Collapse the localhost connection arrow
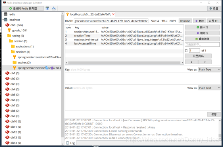Viewport: 223px width, 147px height. coord(3,20)
